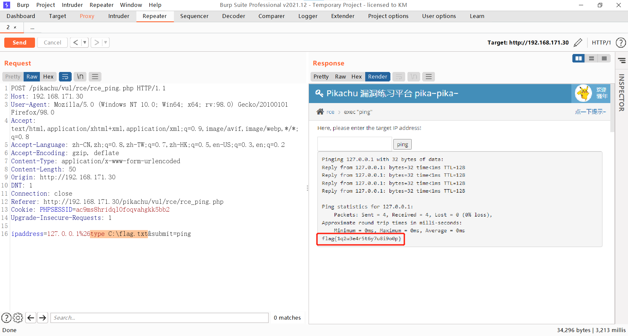
Task: Switch to the Logger tab
Action: point(308,16)
